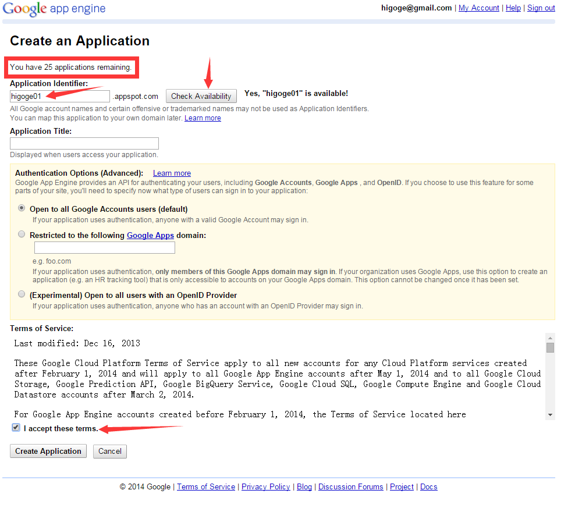Select Restricted to Google Apps domain option
Viewport: 575px width, 508px height.
(x=22, y=234)
